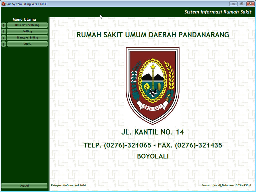The image size is (256, 192).
Task: Click the "Server: (local);Database: DBSIMRSByl" text
Action: 226,185
